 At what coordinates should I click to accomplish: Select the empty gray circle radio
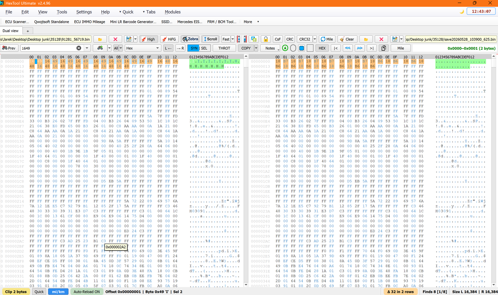[293, 48]
